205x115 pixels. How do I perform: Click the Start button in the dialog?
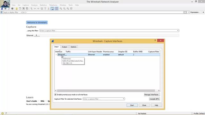[132, 105]
